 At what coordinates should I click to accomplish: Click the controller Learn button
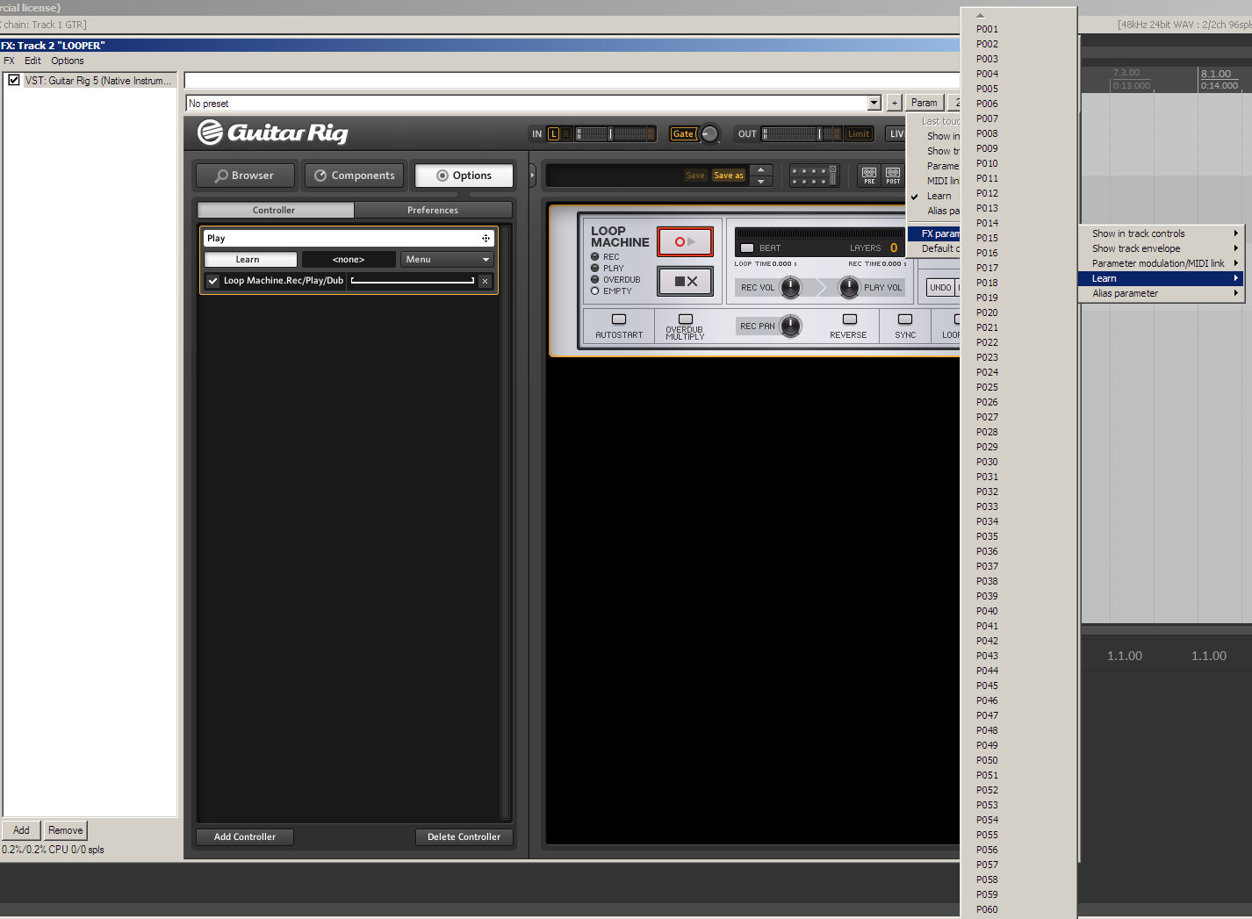[250, 259]
